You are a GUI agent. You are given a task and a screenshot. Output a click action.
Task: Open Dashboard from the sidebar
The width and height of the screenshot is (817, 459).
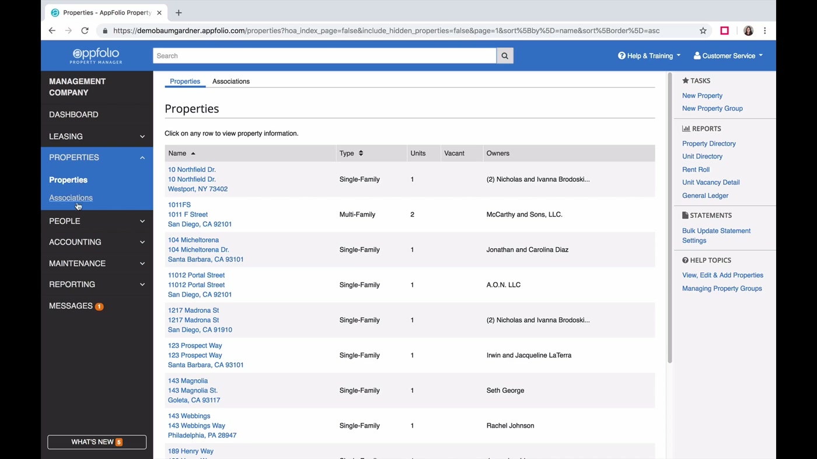click(x=74, y=115)
